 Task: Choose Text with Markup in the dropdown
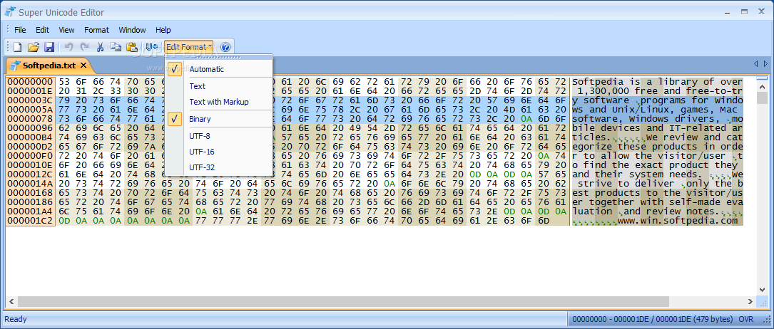pos(219,102)
